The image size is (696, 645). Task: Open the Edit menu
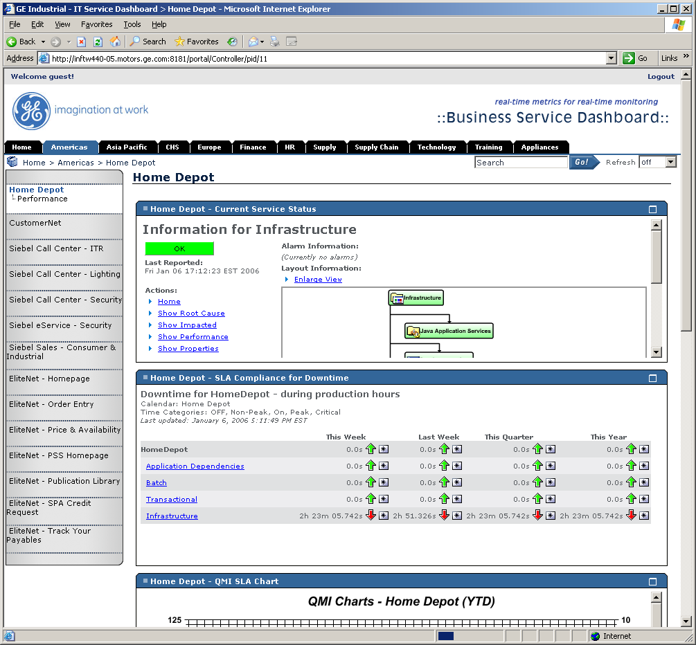point(37,24)
